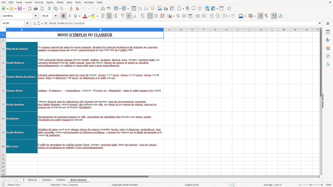Click the "Feuille Synthèse" cell
The height and width of the screenshot is (187, 333).
[x=22, y=105]
